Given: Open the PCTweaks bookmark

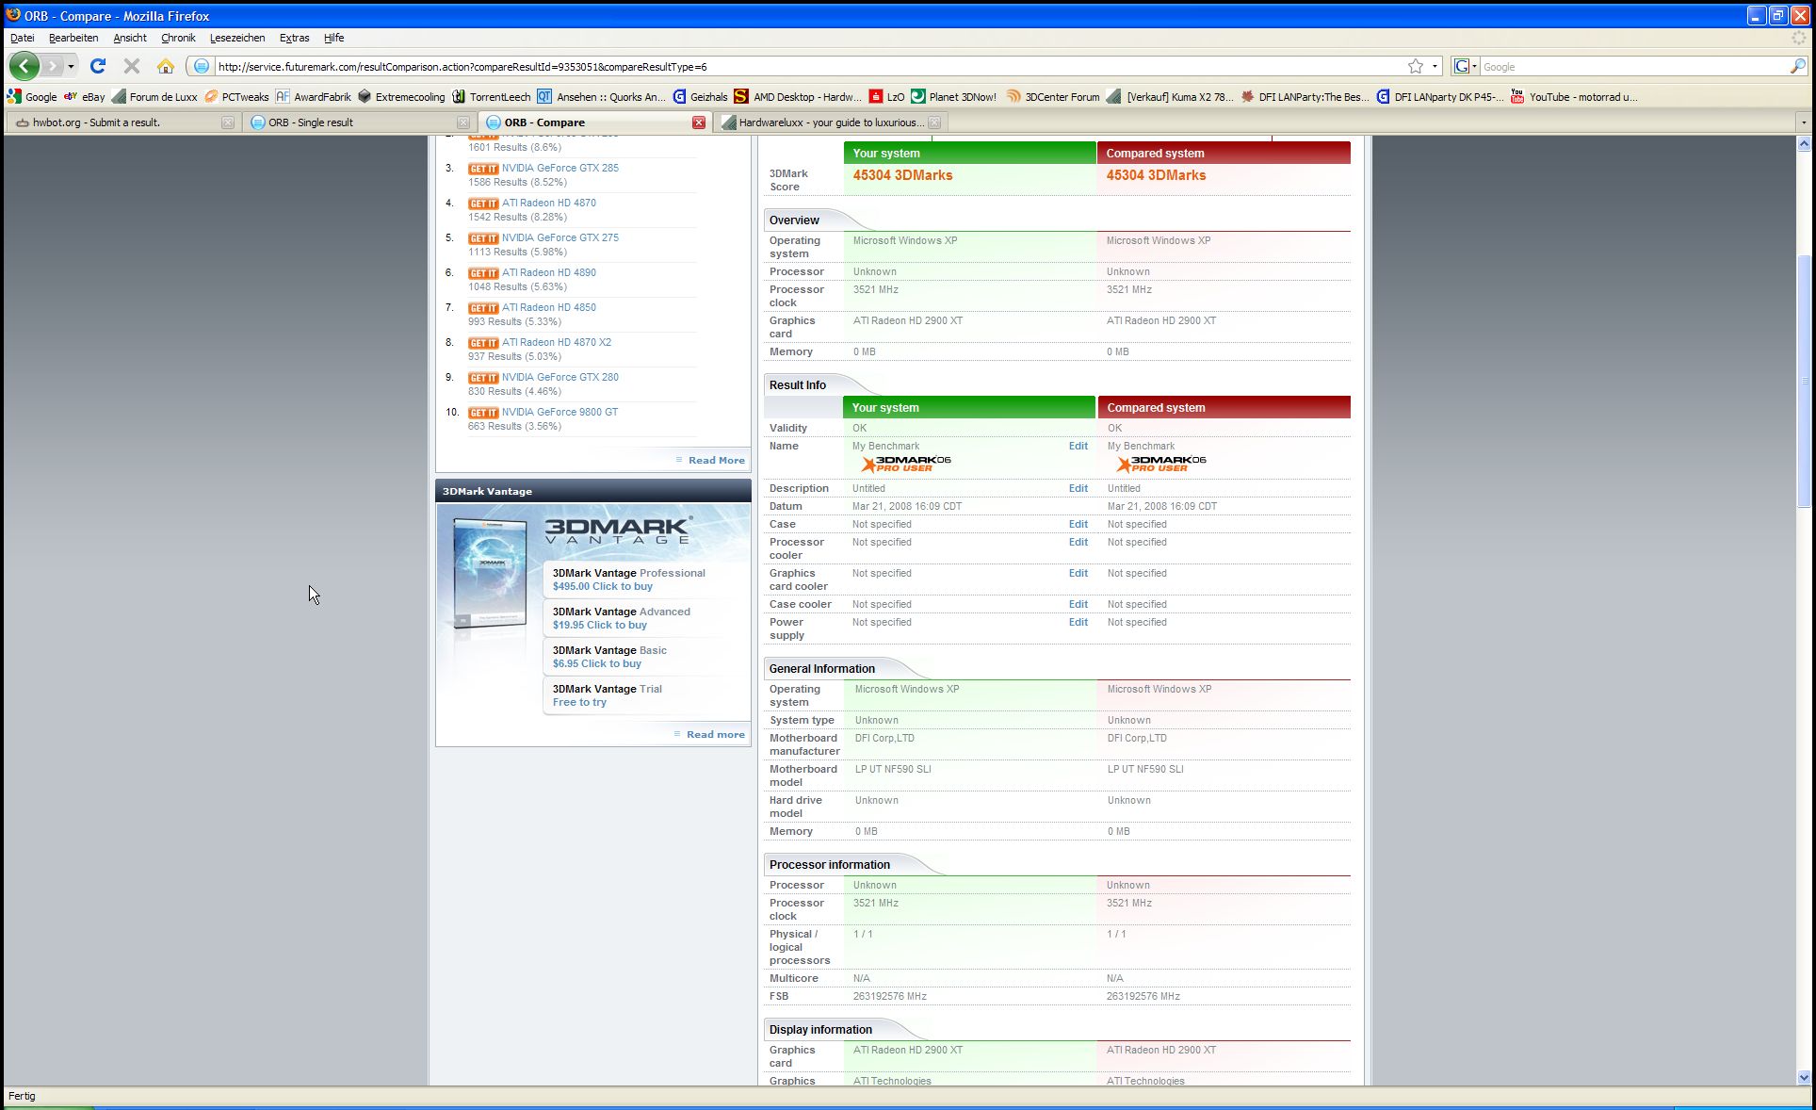Looking at the screenshot, I should click(236, 96).
